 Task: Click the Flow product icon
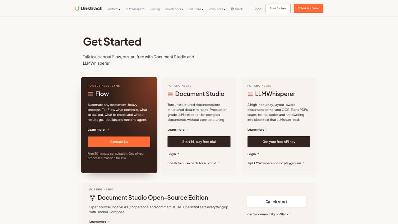pyautogui.click(x=90, y=94)
